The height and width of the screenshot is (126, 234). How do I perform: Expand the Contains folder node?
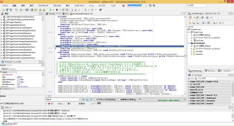point(191,52)
